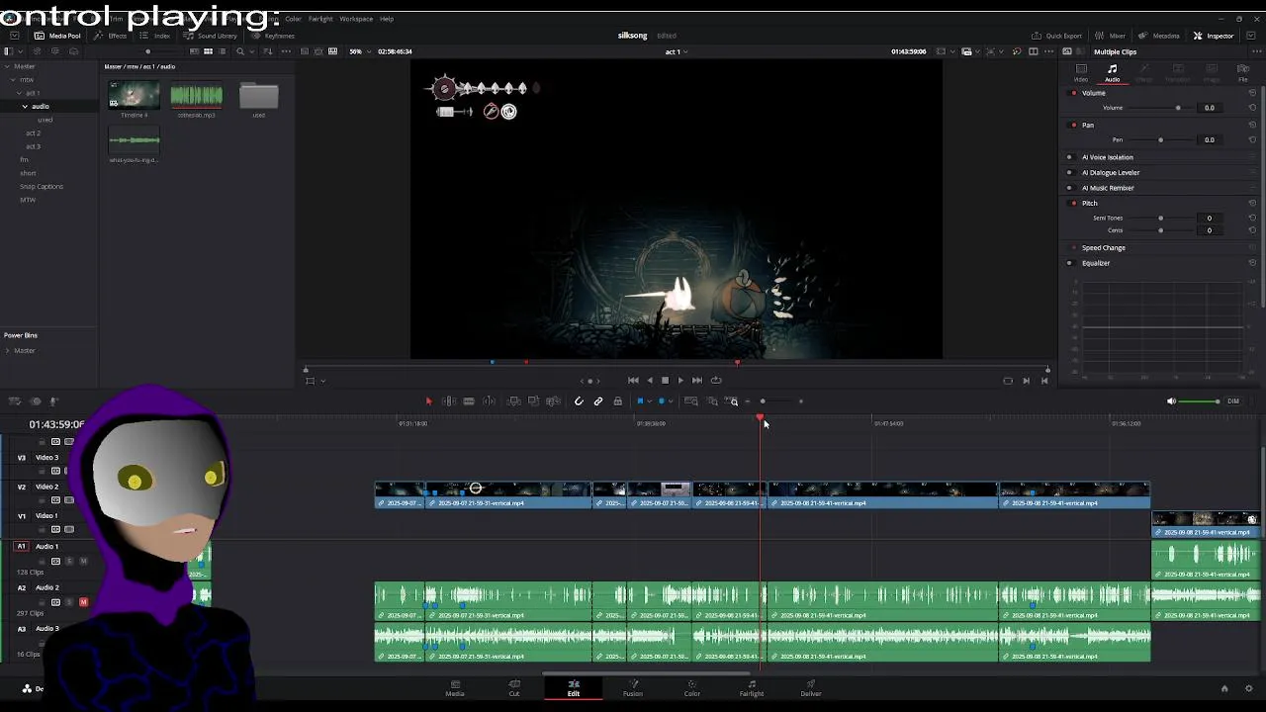Add a blue marker on timeline

click(661, 401)
